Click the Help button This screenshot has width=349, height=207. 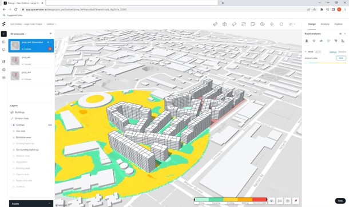340,201
